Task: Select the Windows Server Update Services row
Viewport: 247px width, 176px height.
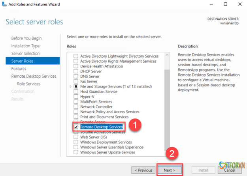Action: 107,152
